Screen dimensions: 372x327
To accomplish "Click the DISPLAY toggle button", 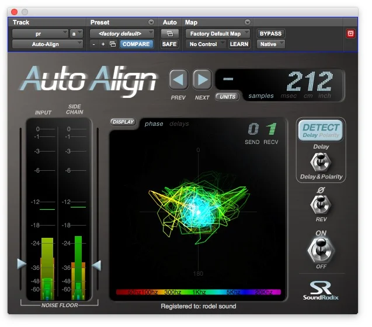I will 123,122.
